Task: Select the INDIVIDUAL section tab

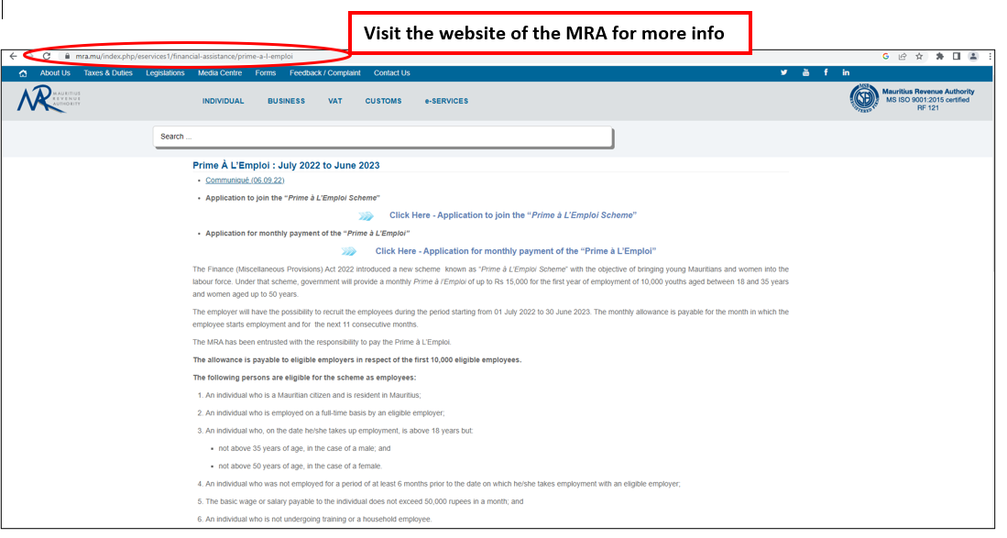Action: point(223,102)
